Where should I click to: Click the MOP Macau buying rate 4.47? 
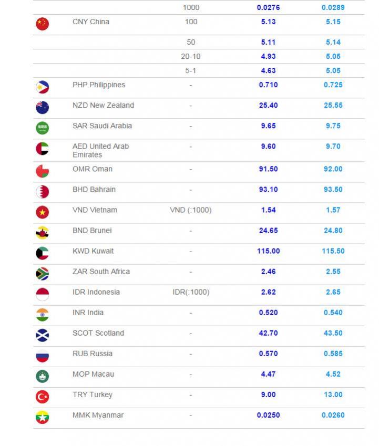click(268, 374)
